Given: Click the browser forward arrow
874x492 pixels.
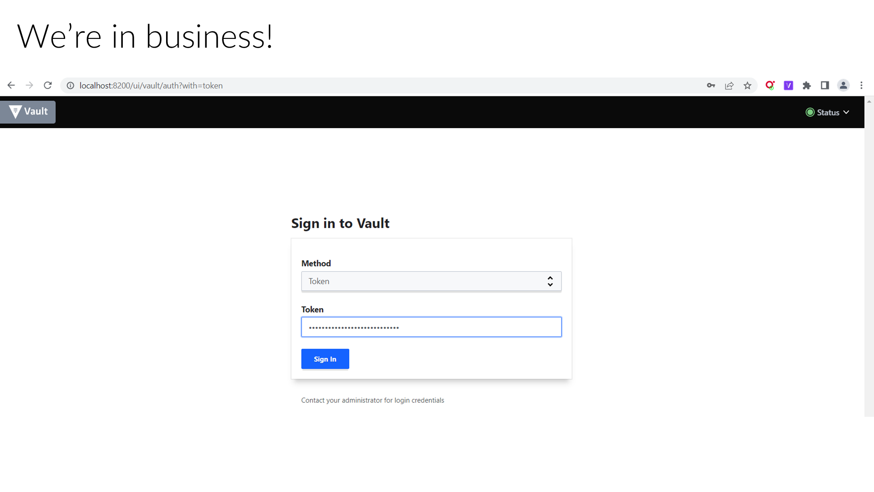Looking at the screenshot, I should pyautogui.click(x=29, y=86).
